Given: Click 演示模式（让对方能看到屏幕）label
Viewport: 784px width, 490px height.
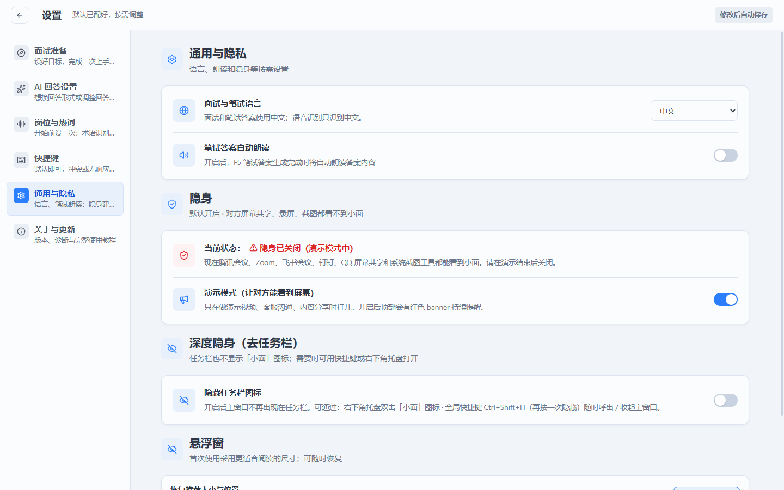Looking at the screenshot, I should tap(259, 293).
